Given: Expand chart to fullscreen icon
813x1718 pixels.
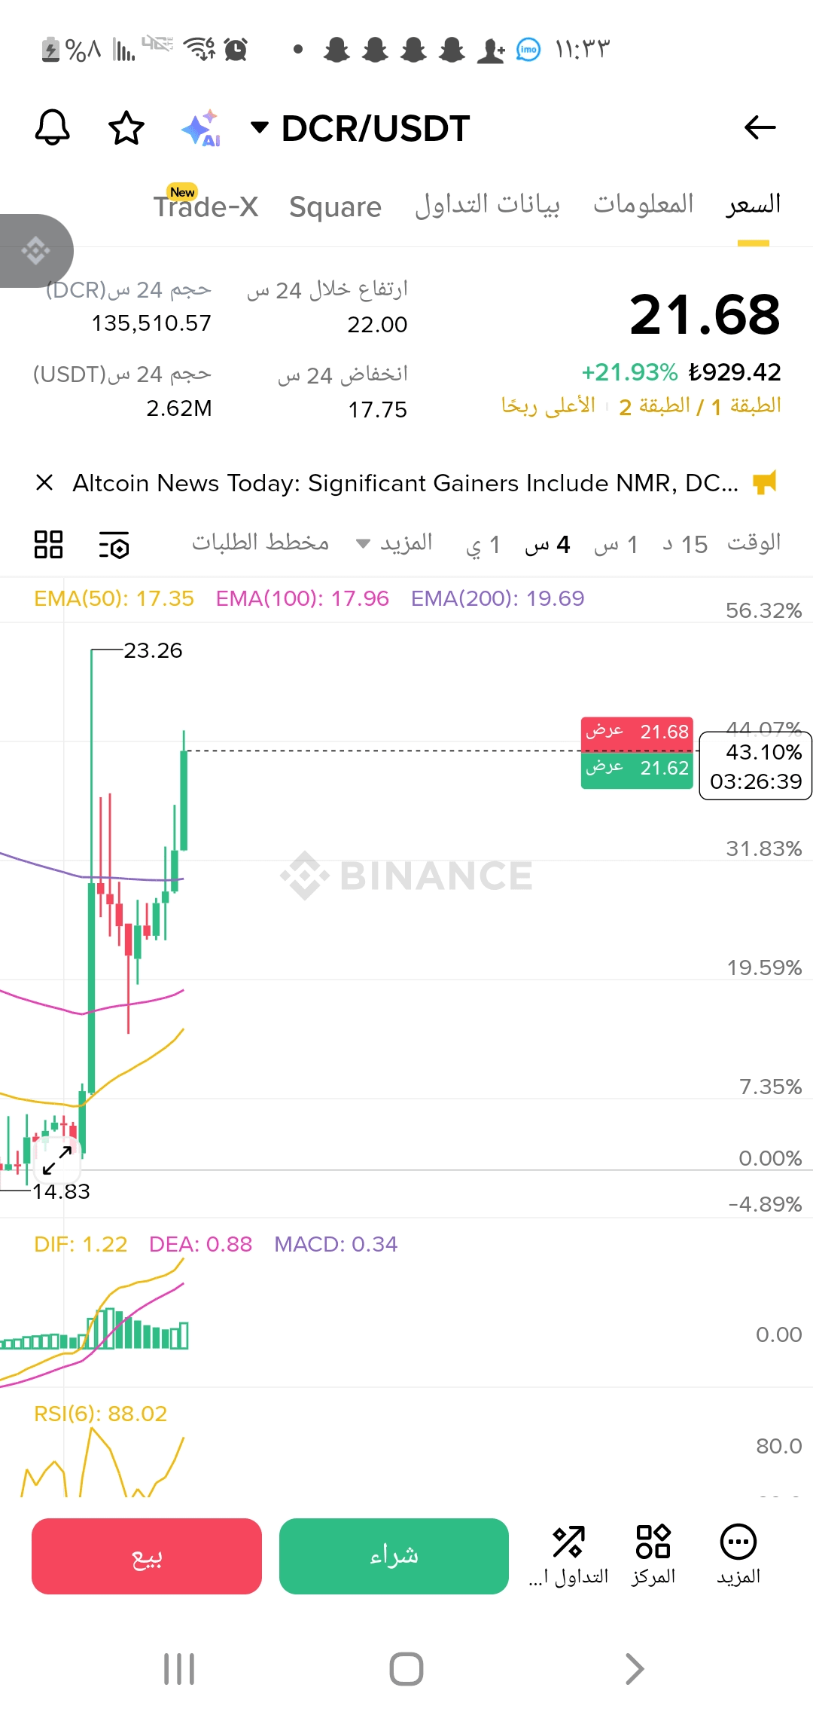Looking at the screenshot, I should 57,1160.
